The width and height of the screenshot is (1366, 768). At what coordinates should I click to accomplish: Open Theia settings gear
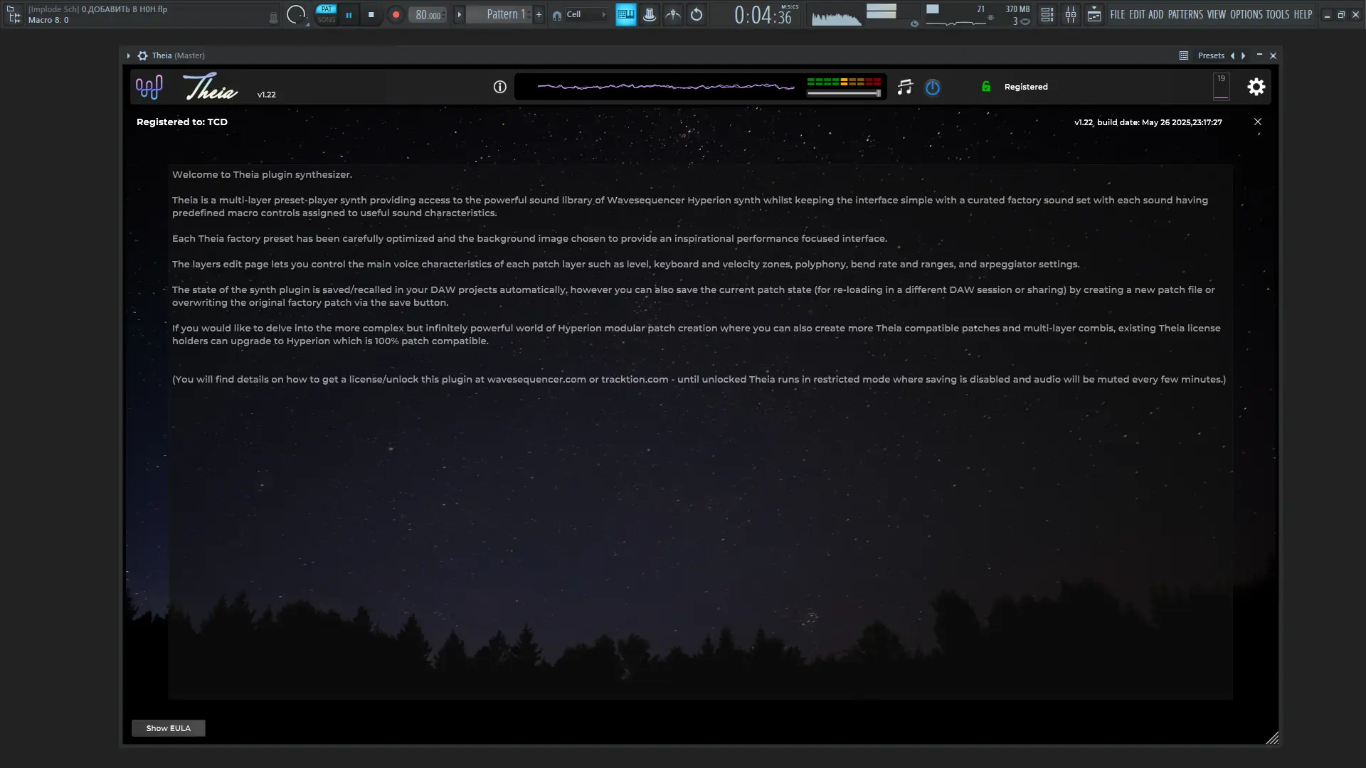(1256, 87)
